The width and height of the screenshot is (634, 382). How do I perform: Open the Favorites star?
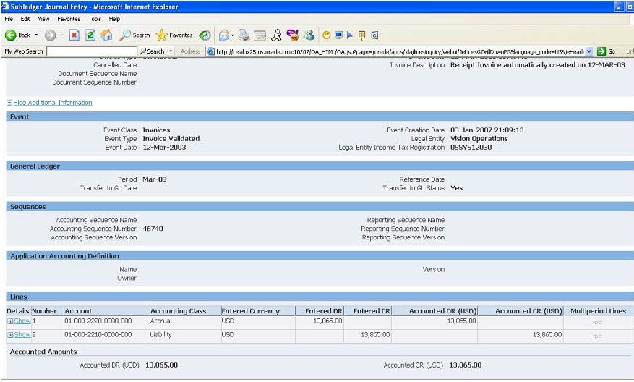[x=174, y=35]
